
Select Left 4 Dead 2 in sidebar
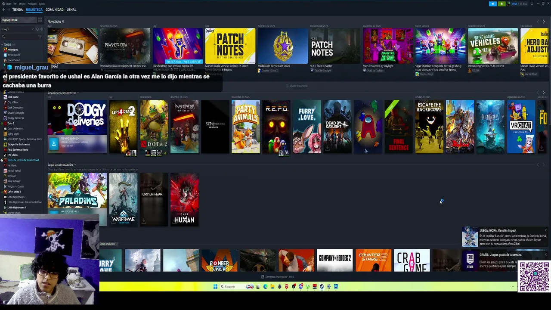coord(14,192)
